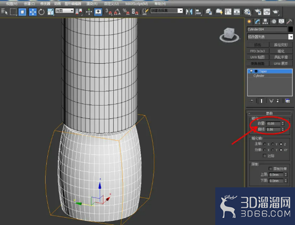Open the Curve Editor
295x225 pixels.
point(228,12)
